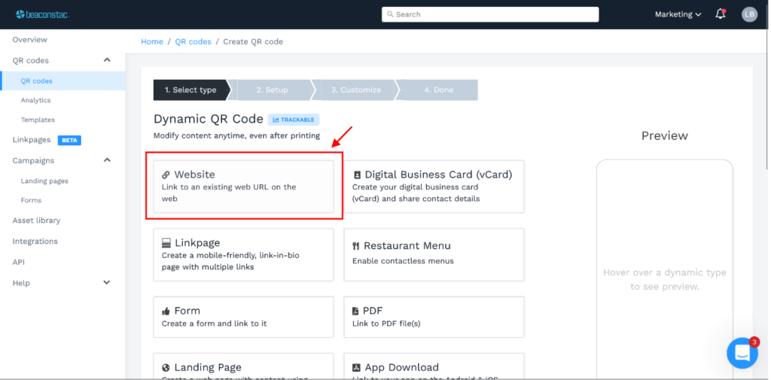Open Landing pages in the sidebar
The image size is (771, 380).
(44, 181)
